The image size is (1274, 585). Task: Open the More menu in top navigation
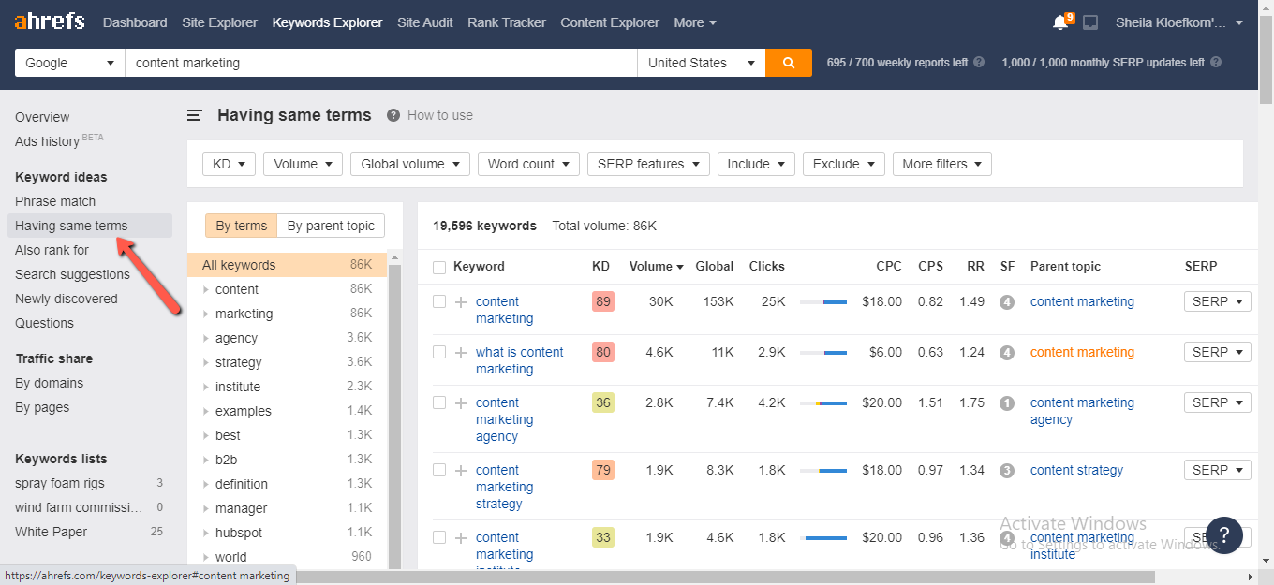coord(695,22)
